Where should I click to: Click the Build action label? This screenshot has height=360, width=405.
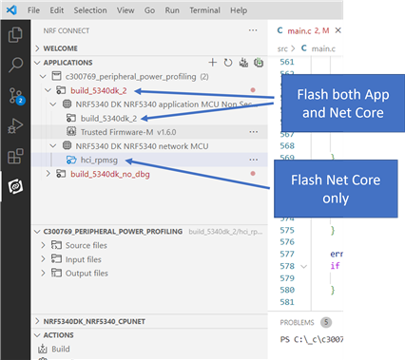coord(61,349)
